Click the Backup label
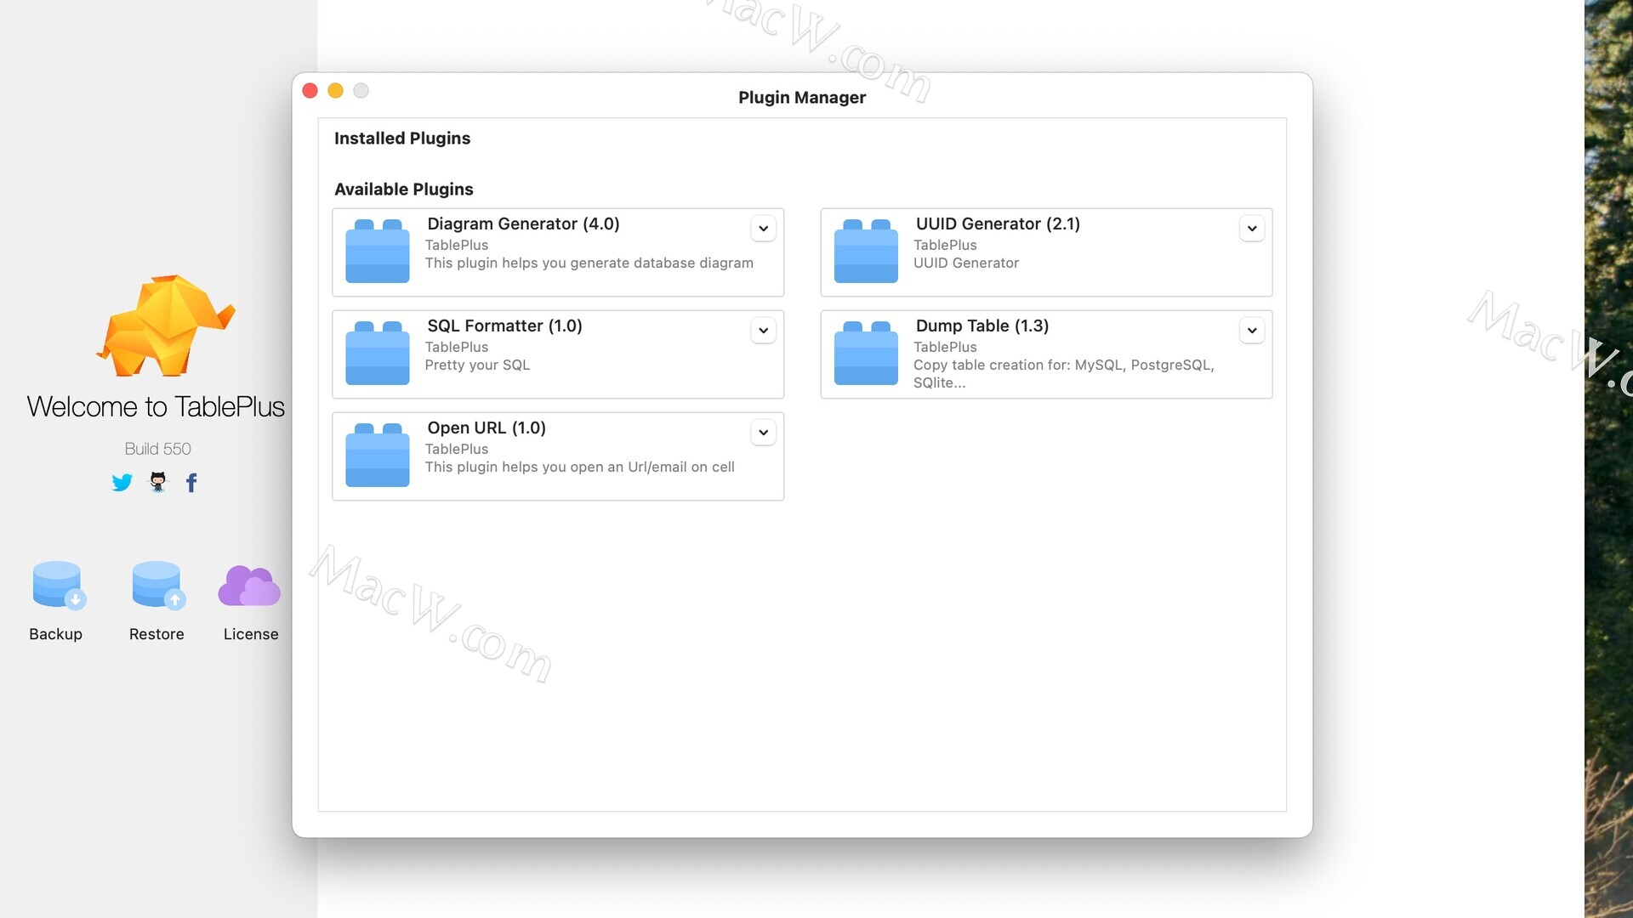This screenshot has height=918, width=1633. point(55,634)
